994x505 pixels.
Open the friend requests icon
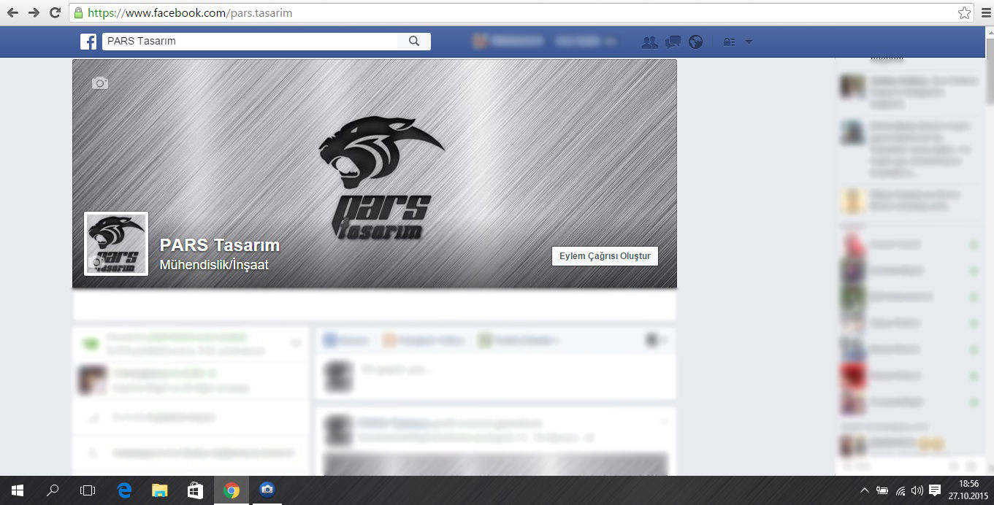coord(649,42)
